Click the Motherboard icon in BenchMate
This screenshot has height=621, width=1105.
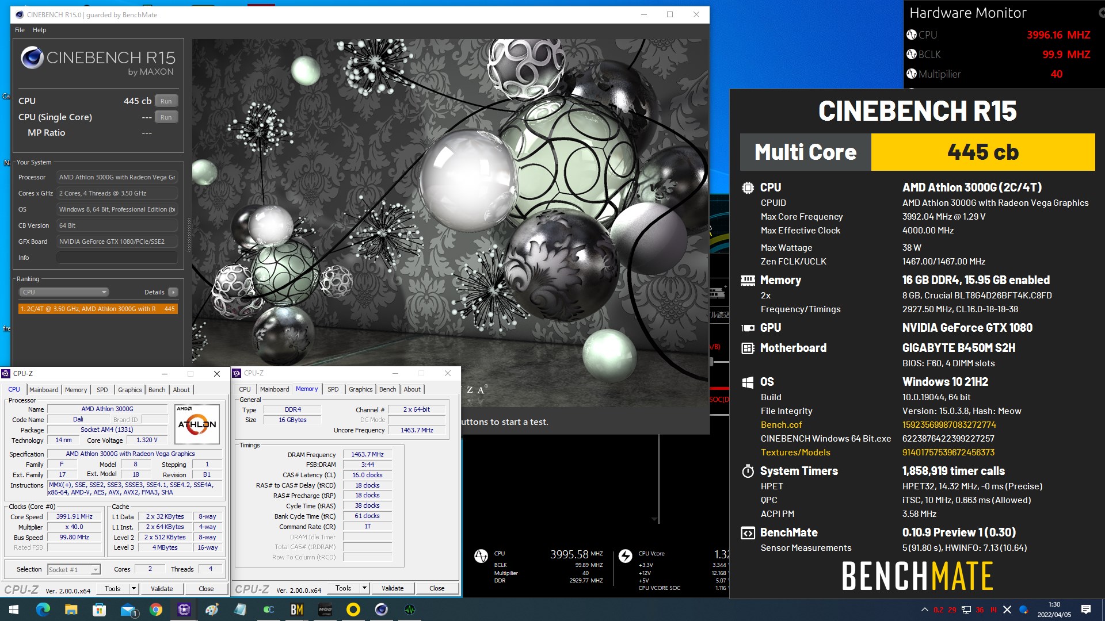[748, 348]
